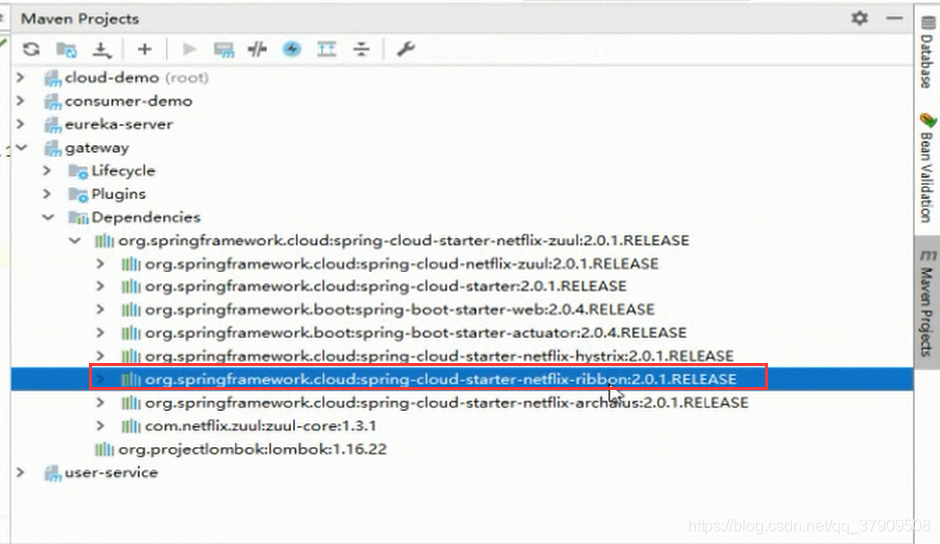The image size is (940, 544).
Task: Click the Plugins folder gear icon
Action: tap(78, 195)
